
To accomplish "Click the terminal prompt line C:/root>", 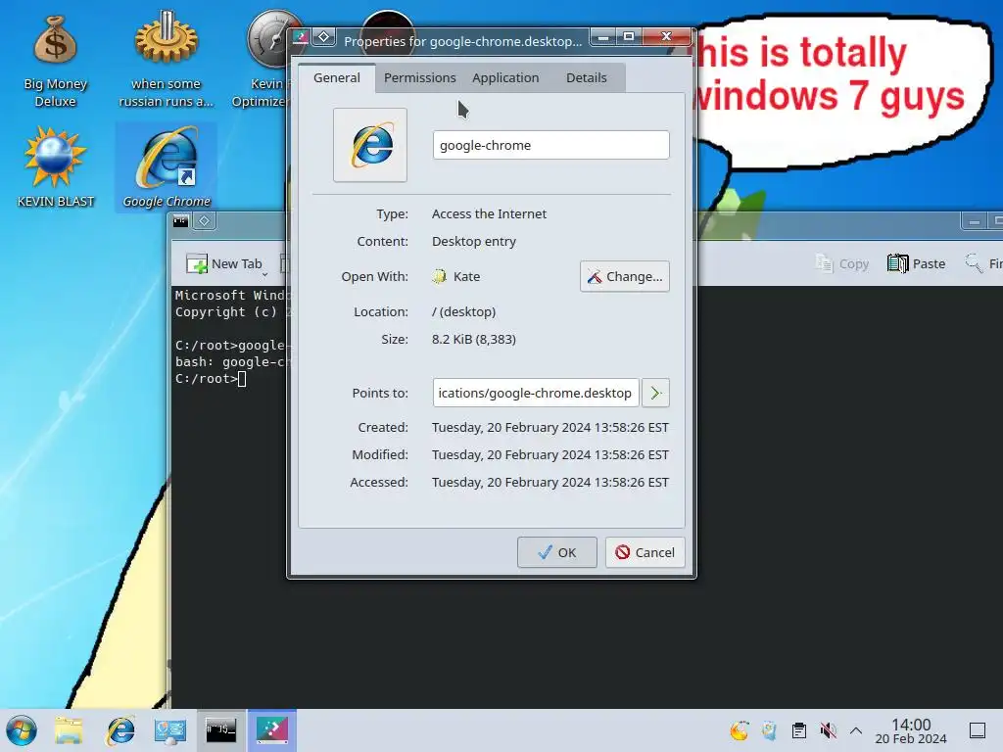I will 211,379.
